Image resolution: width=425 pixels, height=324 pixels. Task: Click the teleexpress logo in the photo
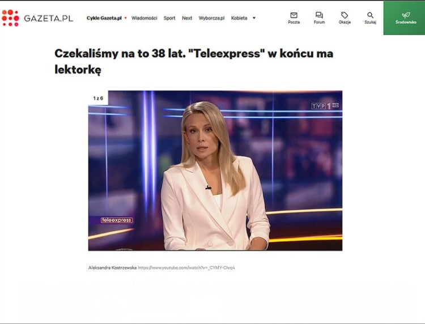[117, 220]
